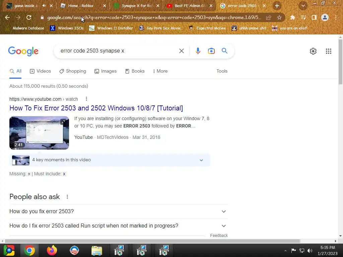343x257 pixels.
Task: Switch to the Home - Roblox tab
Action: click(x=81, y=6)
